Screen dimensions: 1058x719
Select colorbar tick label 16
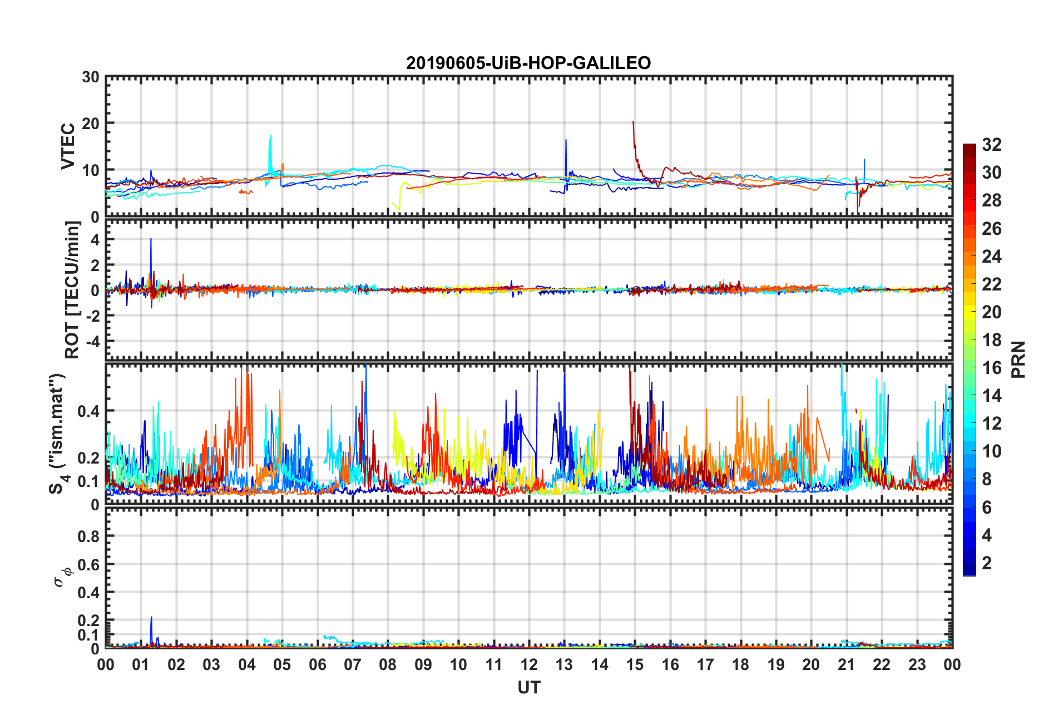[992, 367]
